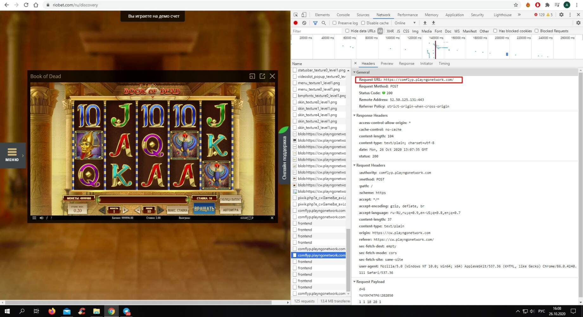Increase paylines with plus arrow
The width and height of the screenshot is (583, 317).
tap(161, 210)
